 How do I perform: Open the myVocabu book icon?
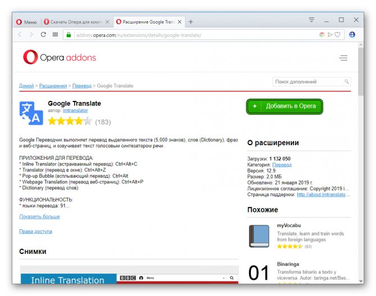(x=259, y=236)
